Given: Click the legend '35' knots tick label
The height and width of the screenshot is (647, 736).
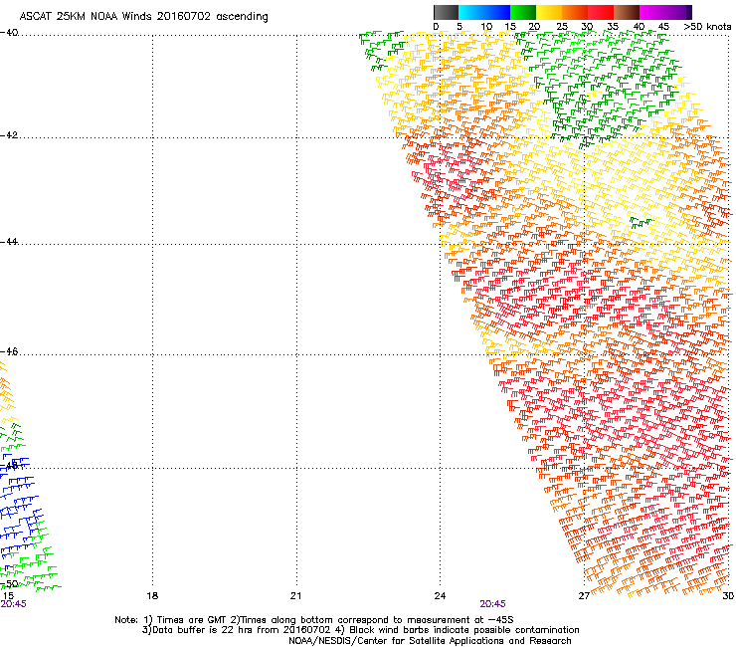Looking at the screenshot, I should point(613,27).
